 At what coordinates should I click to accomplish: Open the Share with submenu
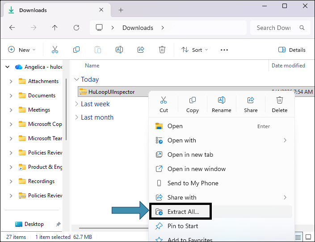tap(222, 197)
